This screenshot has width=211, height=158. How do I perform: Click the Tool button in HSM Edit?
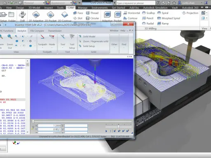point(63,41)
